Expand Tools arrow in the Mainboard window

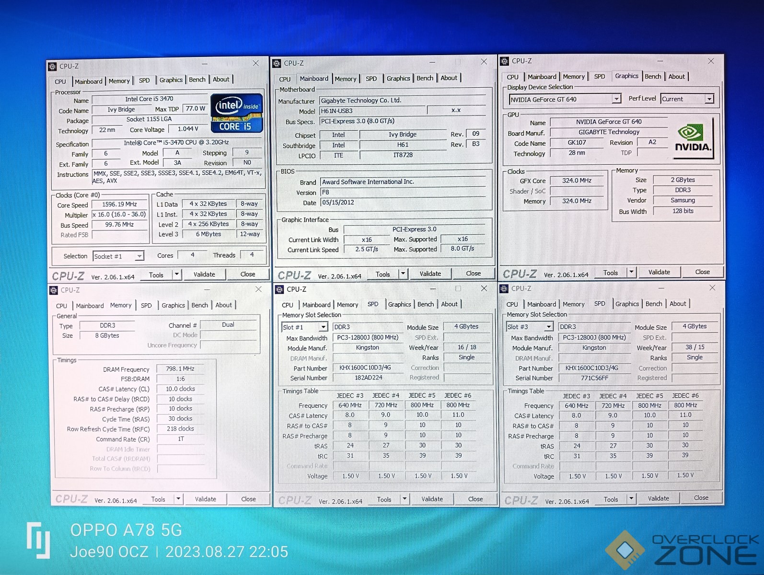tap(403, 274)
